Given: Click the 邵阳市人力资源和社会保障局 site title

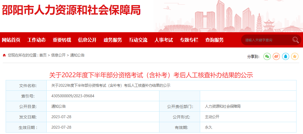Looking at the screenshot, I should coord(71,10).
